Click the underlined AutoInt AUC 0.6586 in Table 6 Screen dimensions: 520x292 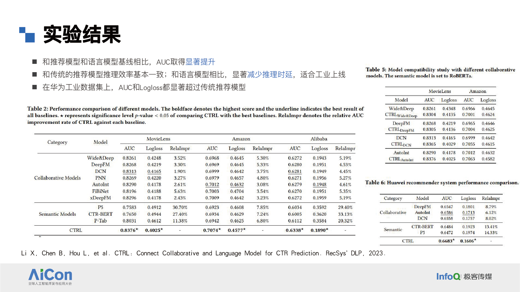(x=447, y=213)
